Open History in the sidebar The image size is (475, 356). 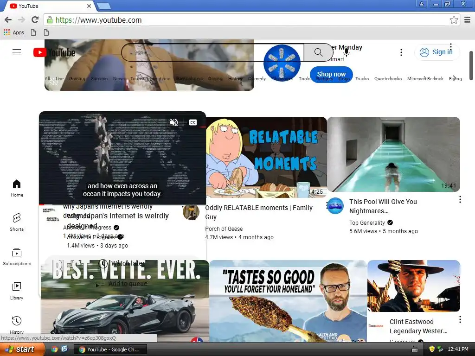(x=17, y=324)
